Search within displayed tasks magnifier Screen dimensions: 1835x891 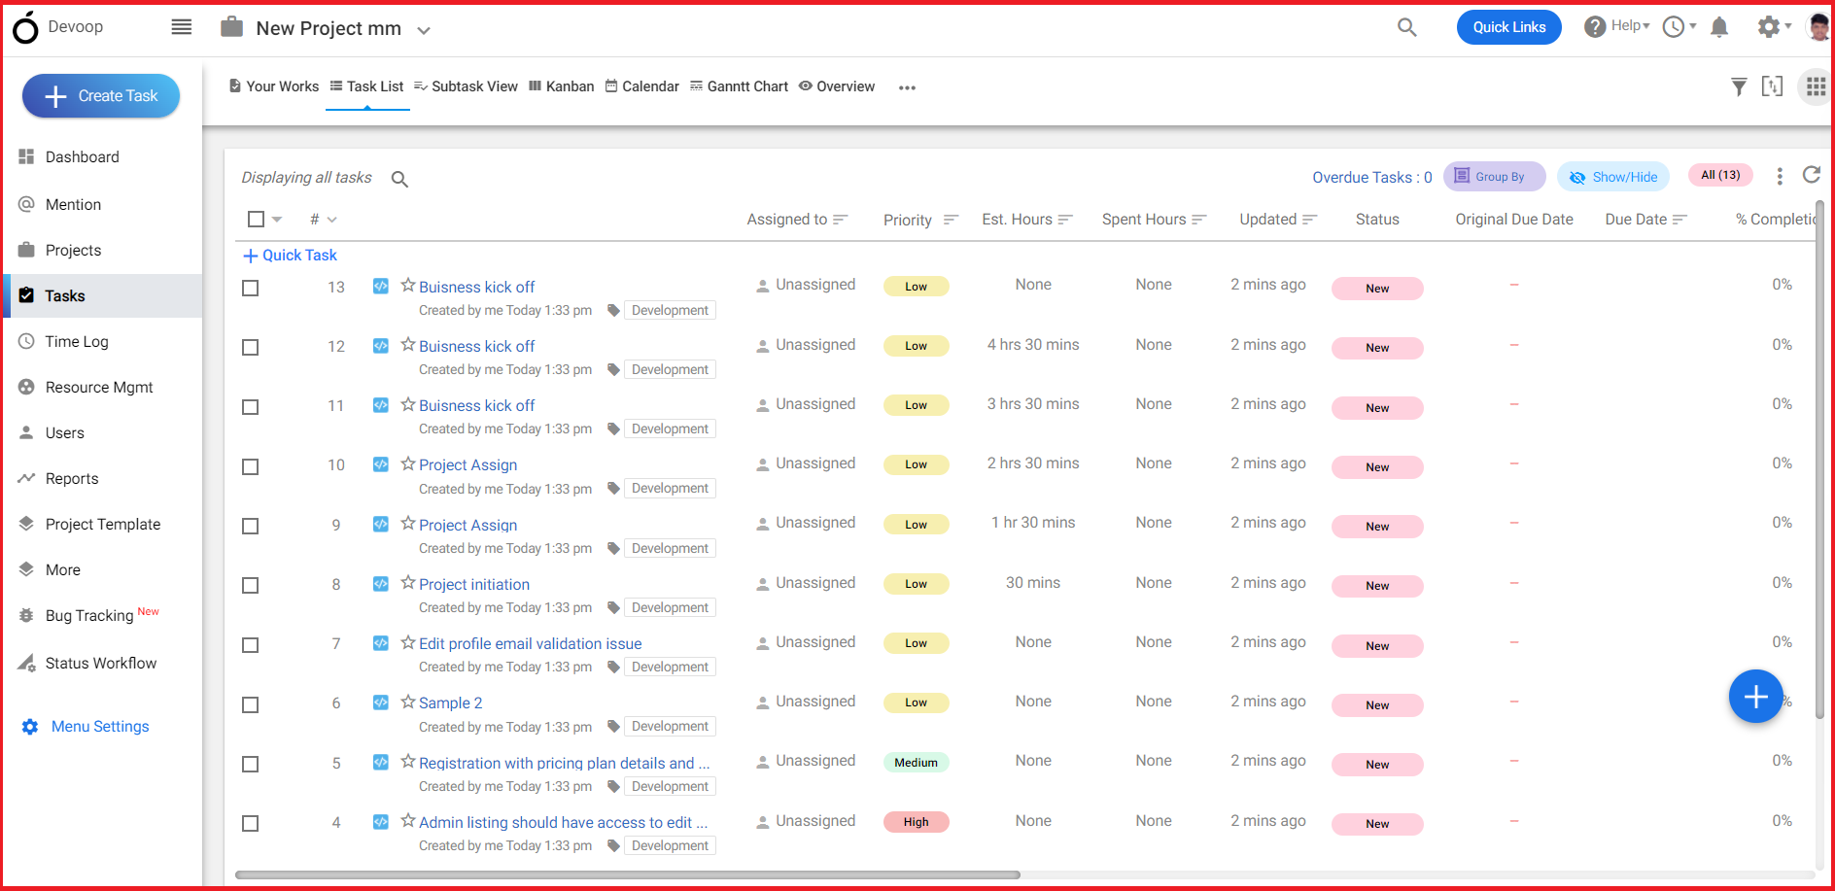point(399,179)
